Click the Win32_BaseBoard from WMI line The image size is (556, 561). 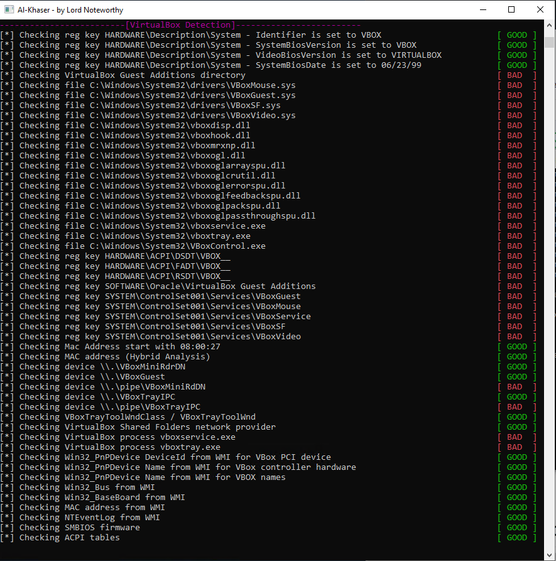268,498
